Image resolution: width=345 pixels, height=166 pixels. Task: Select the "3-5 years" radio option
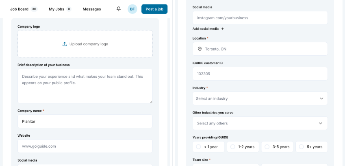(277, 147)
